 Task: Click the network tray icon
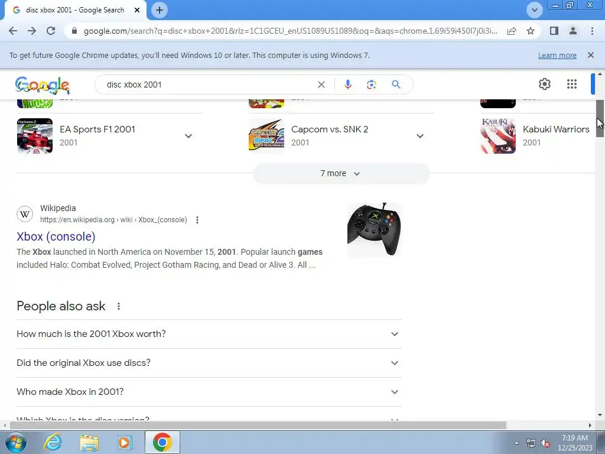tap(531, 443)
